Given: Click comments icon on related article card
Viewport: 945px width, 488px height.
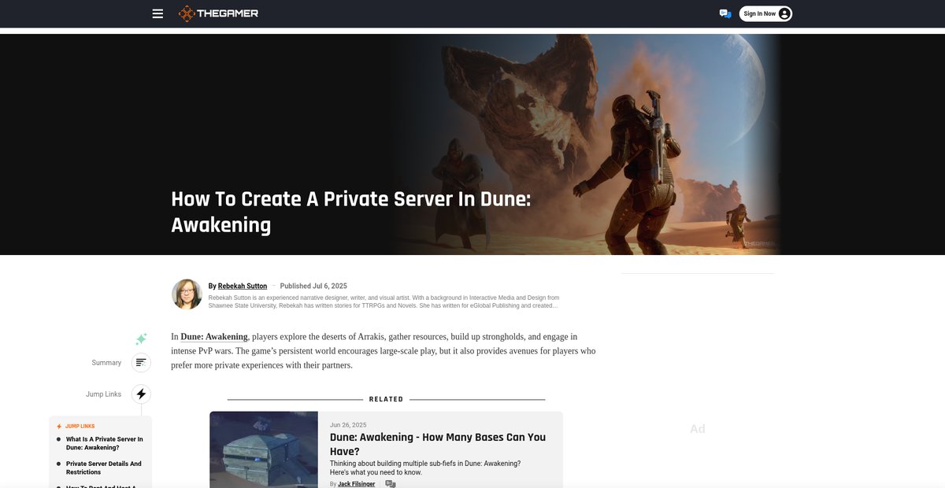Looking at the screenshot, I should (391, 484).
